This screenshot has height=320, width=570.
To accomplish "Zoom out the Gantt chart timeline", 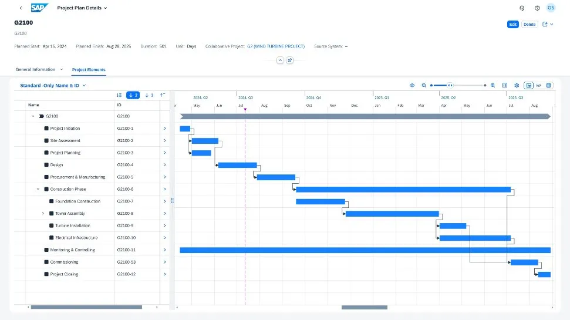I will coord(424,86).
